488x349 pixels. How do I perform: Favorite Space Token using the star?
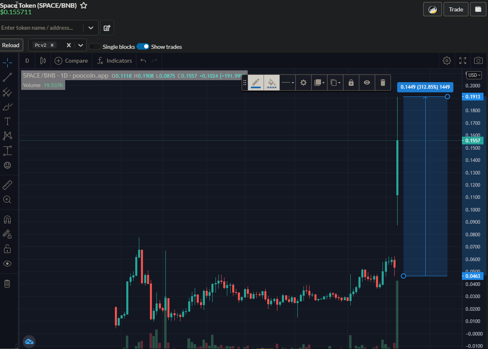pos(84,6)
